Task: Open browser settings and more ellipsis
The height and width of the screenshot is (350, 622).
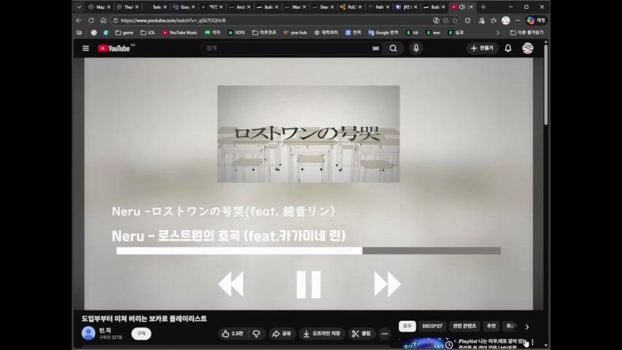Action: click(518, 20)
